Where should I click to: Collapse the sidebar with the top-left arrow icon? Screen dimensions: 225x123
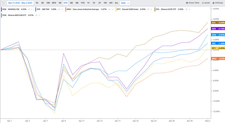click(3, 3)
